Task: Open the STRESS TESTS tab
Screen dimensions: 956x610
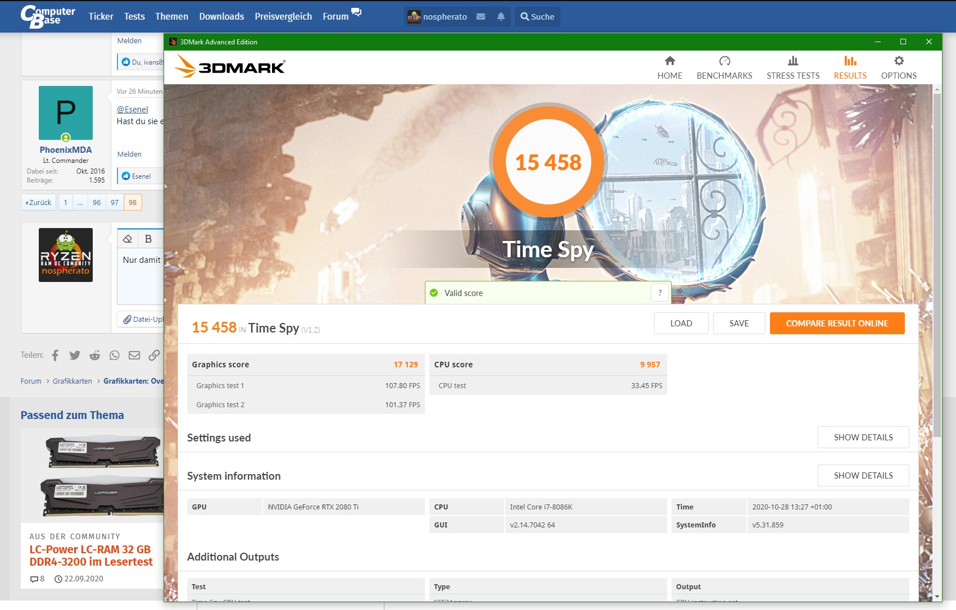Action: click(x=792, y=68)
